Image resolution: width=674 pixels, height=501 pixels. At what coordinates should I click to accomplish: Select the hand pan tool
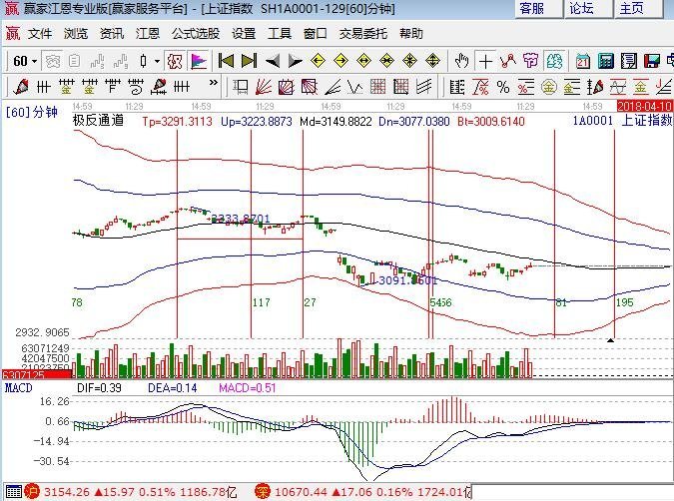pyautogui.click(x=462, y=62)
